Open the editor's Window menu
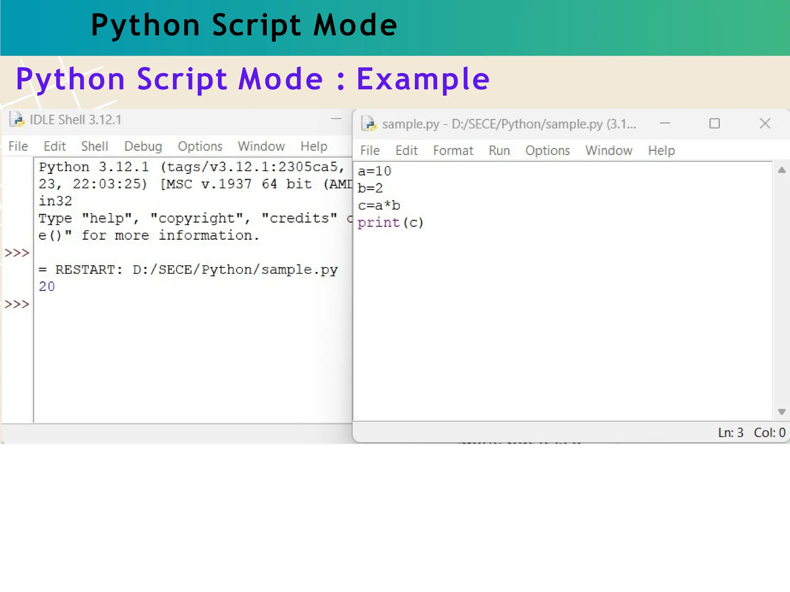The width and height of the screenshot is (790, 592). pos(609,150)
